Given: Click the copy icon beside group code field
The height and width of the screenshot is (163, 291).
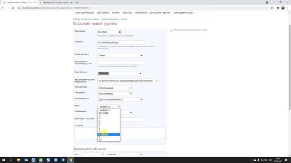Looking at the screenshot, I should 120,32.
